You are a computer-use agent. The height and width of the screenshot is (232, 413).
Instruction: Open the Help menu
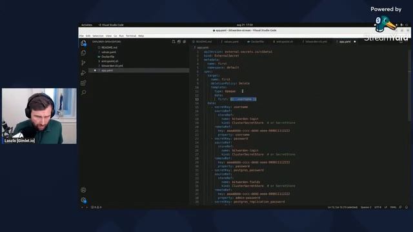tap(141, 36)
